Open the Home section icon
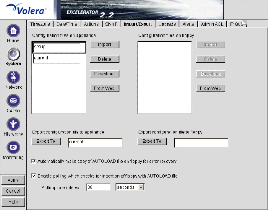The height and width of the screenshot is (210, 268). tap(13, 31)
